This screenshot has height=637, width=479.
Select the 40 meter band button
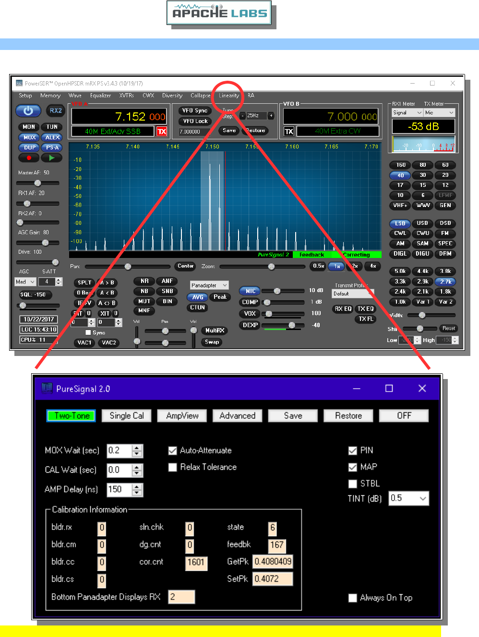400,175
